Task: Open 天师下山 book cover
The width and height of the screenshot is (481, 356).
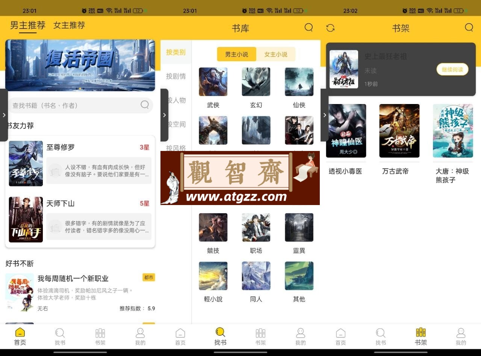Action: pyautogui.click(x=26, y=220)
